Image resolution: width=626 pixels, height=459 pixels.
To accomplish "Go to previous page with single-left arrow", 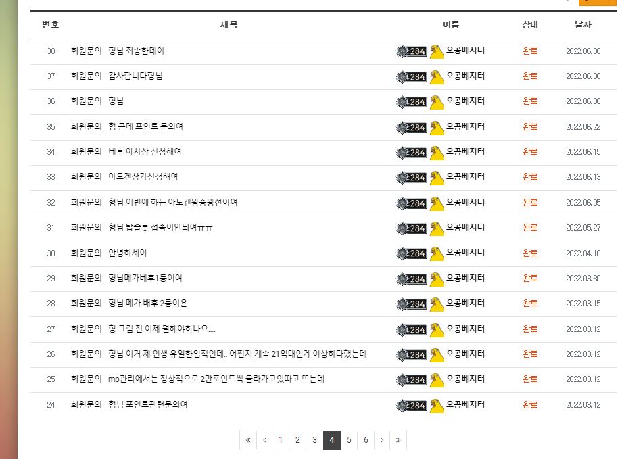I will click(x=264, y=440).
